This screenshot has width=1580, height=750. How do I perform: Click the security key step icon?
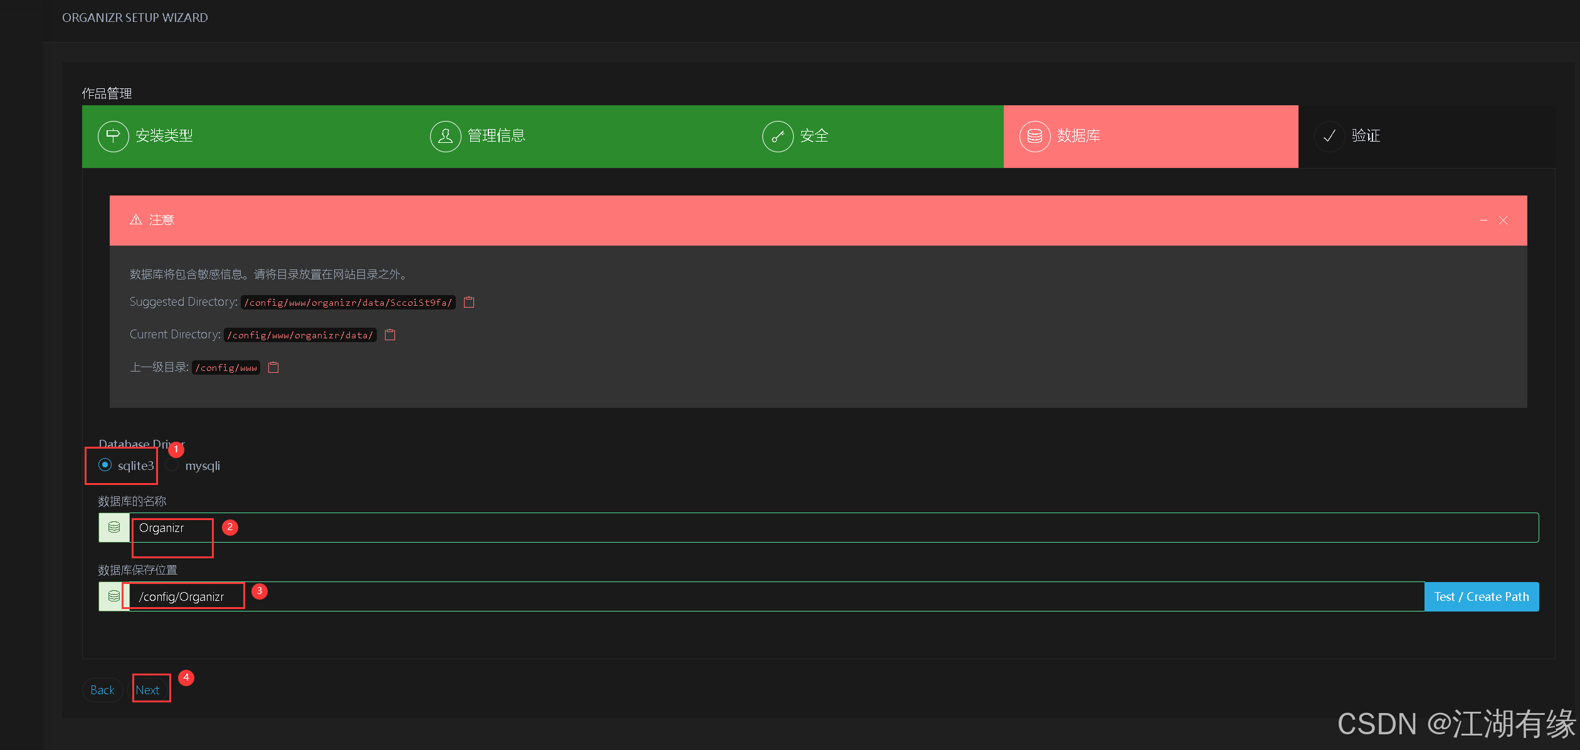777,136
